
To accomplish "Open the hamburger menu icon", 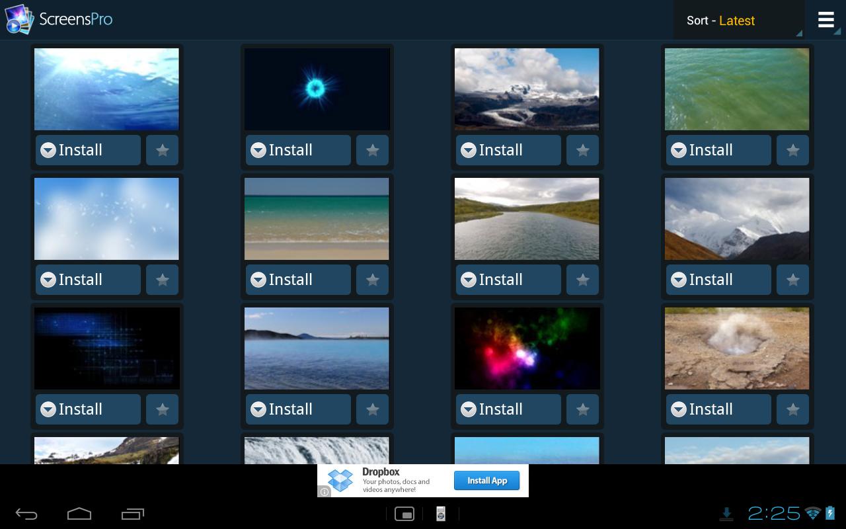I will click(826, 20).
